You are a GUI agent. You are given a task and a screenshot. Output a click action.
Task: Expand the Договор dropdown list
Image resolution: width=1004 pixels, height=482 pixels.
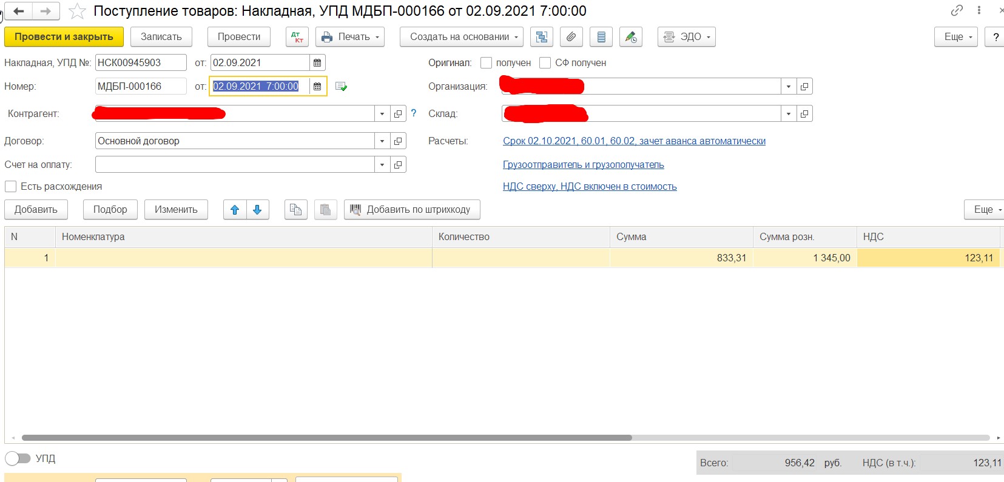coord(382,141)
